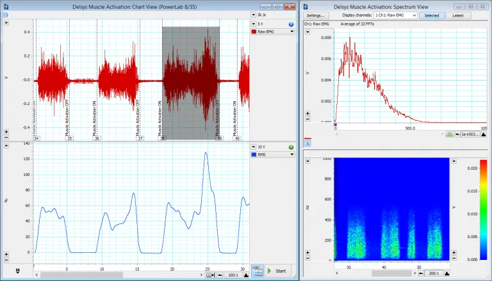This screenshot has height=281, width=492.
Task: Toggle the Selected data mode button
Action: pos(432,15)
